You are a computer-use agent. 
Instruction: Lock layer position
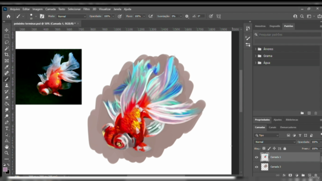[274, 148]
